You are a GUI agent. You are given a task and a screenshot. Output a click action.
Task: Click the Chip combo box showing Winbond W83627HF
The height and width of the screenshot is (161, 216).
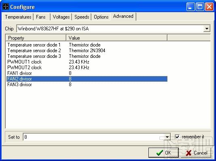tap(113, 29)
